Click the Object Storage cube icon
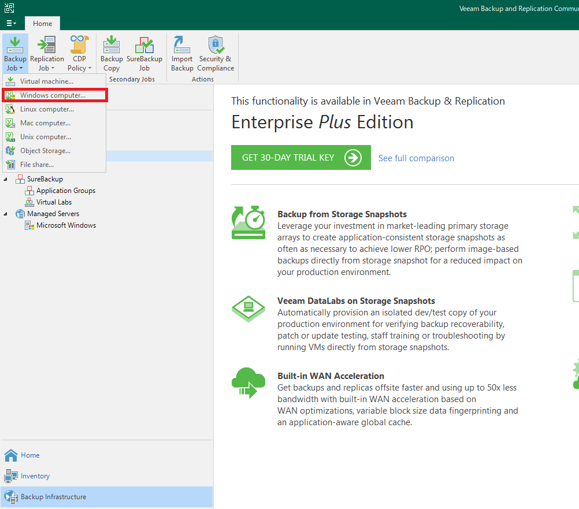 (10, 151)
